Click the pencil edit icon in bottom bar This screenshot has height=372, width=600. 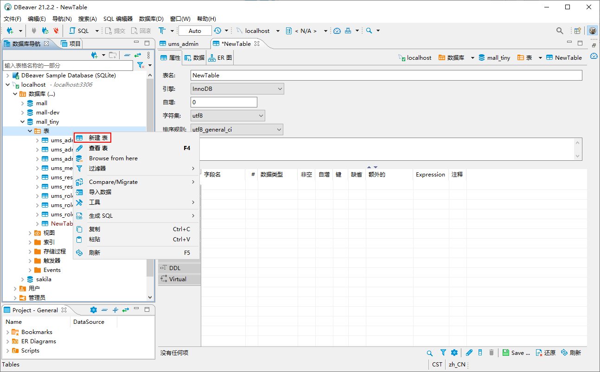469,353
